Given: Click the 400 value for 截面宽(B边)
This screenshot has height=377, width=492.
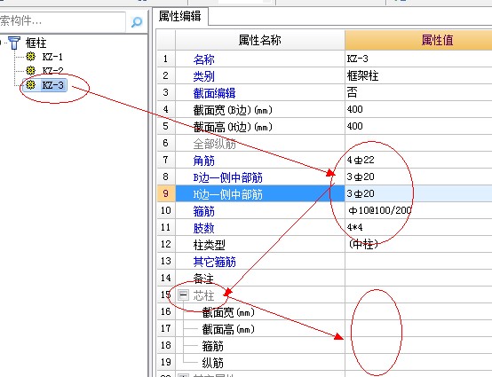Looking at the screenshot, I should click(x=418, y=109).
